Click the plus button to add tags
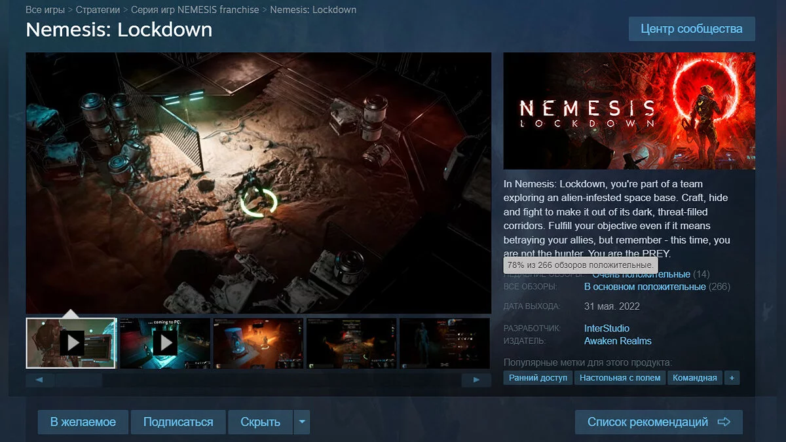The image size is (786, 442). pos(732,378)
